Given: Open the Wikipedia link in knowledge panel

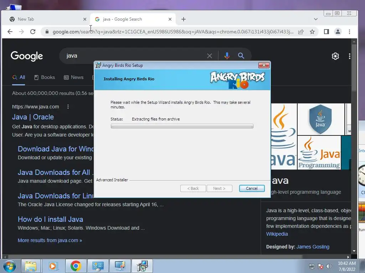Looking at the screenshot, I should pos(277,234).
